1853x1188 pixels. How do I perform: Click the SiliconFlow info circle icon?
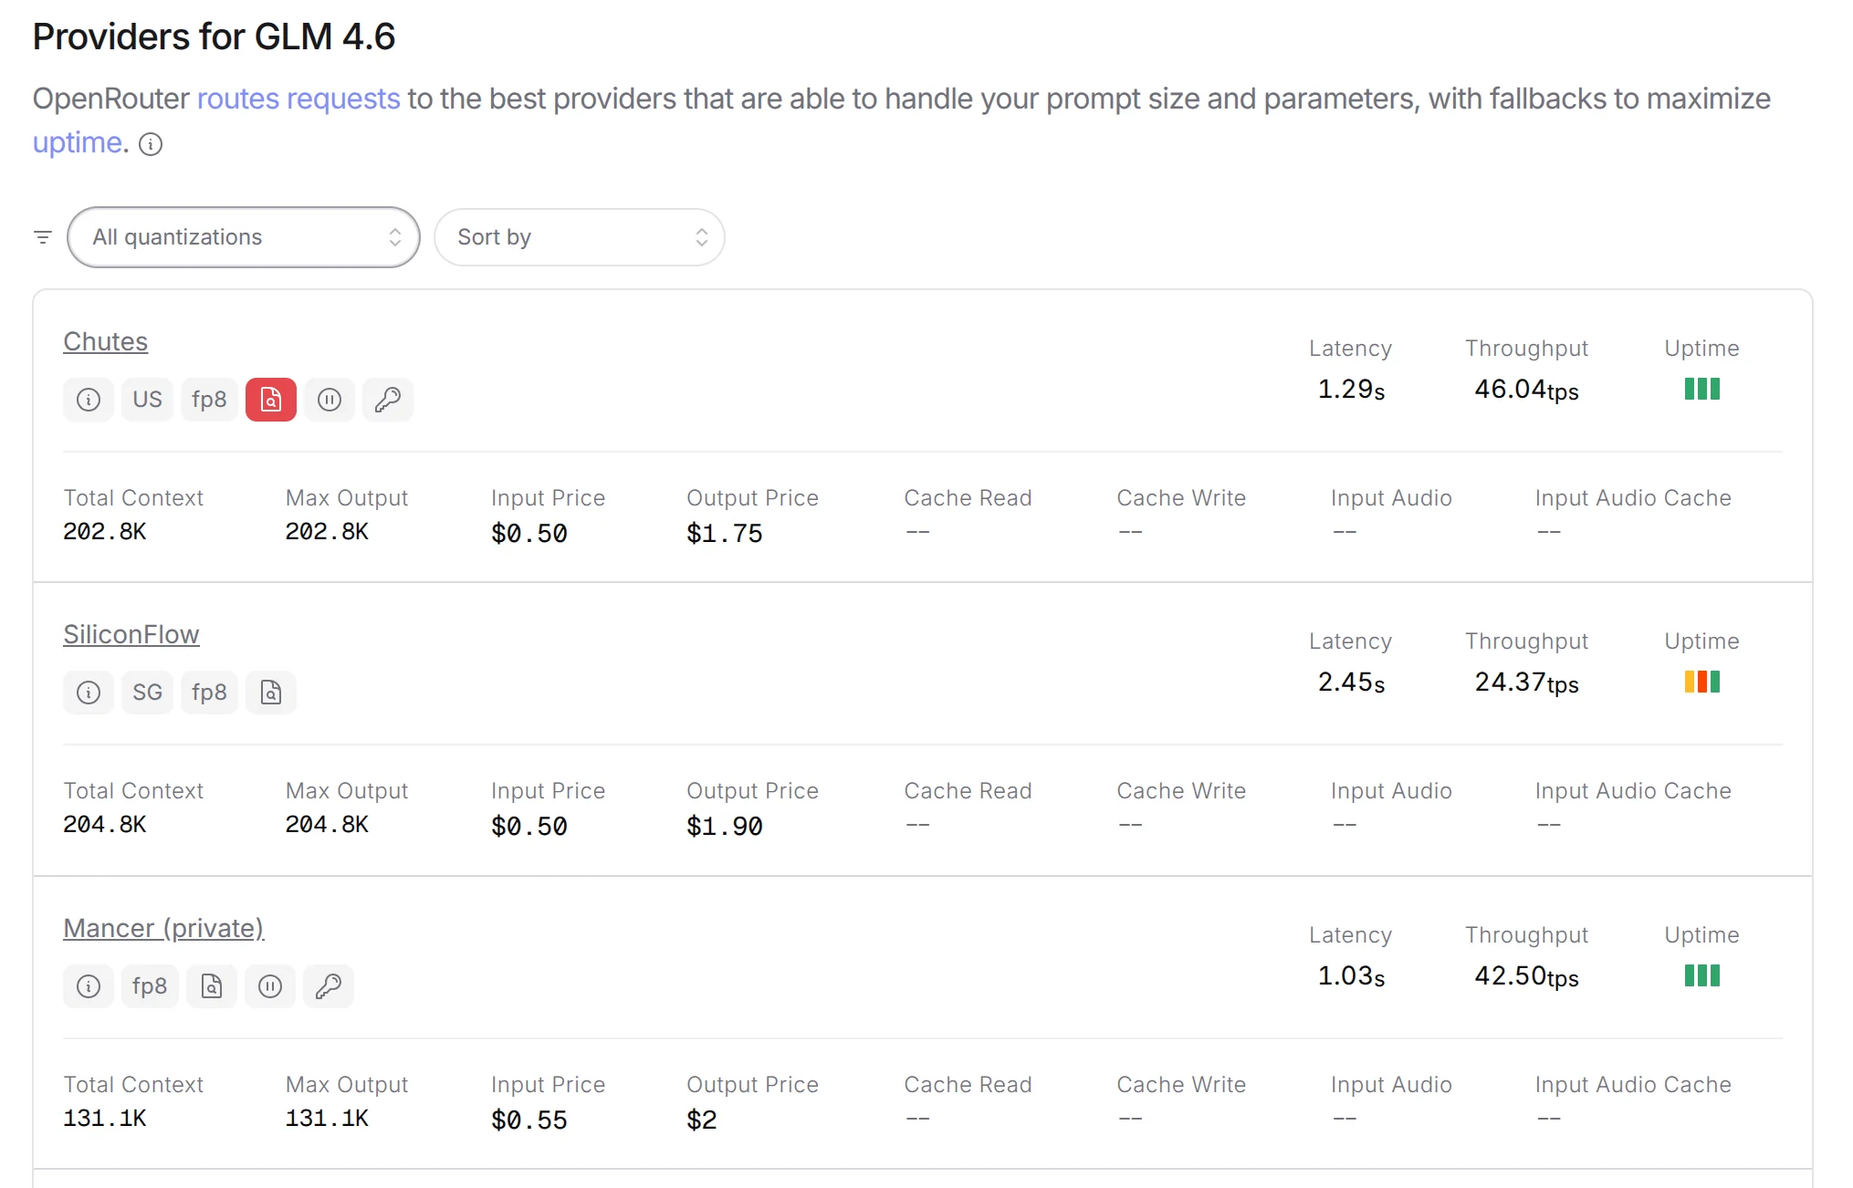point(89,693)
